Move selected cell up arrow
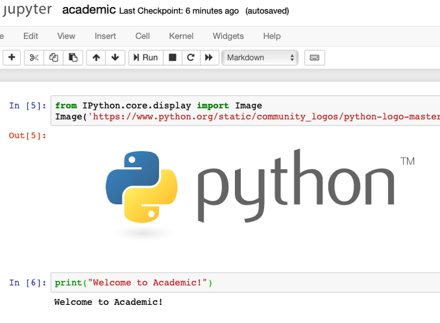 coord(96,57)
